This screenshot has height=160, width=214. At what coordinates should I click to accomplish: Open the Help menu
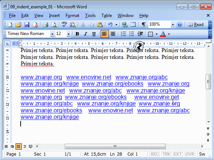[x=144, y=16]
